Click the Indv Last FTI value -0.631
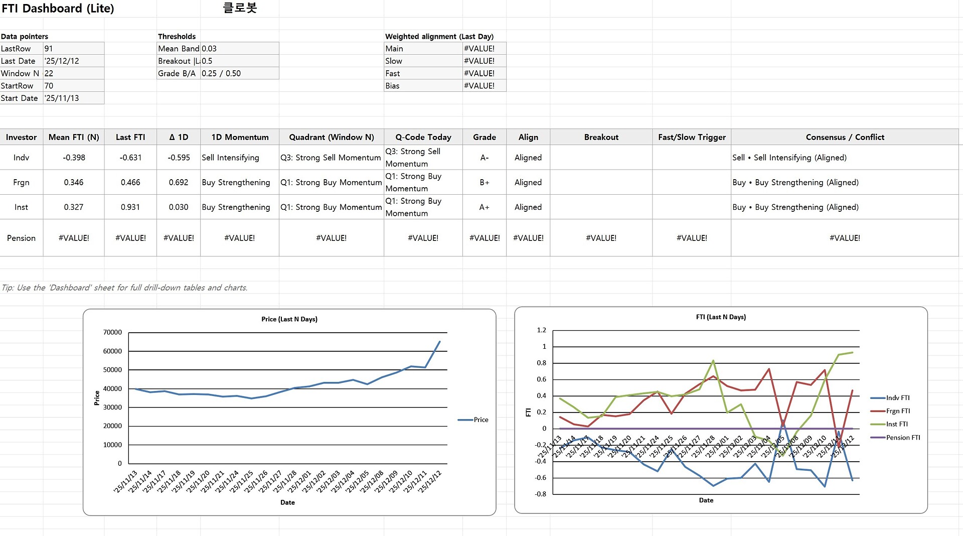 click(130, 158)
